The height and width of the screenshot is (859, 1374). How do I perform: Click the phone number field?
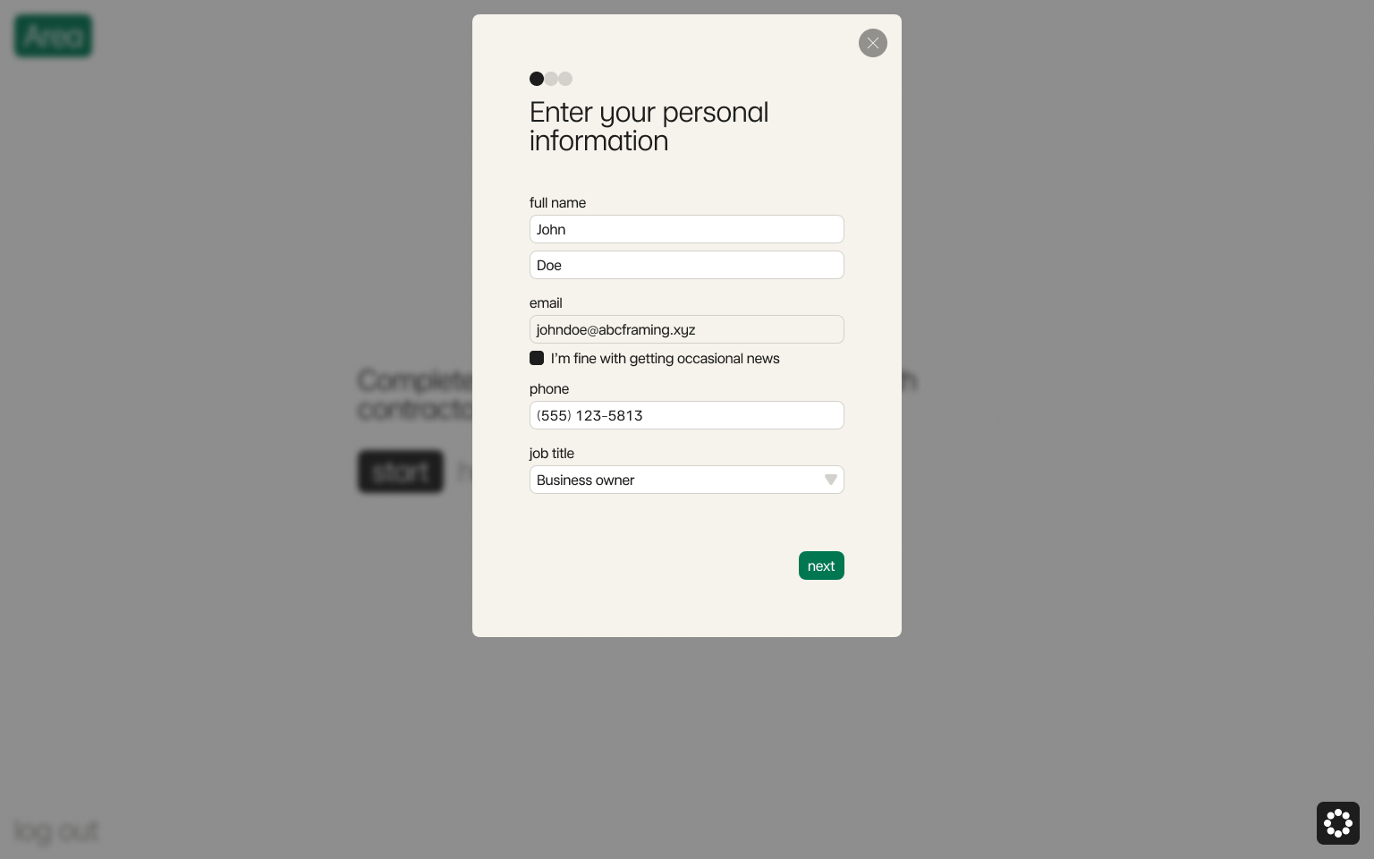[x=686, y=415]
